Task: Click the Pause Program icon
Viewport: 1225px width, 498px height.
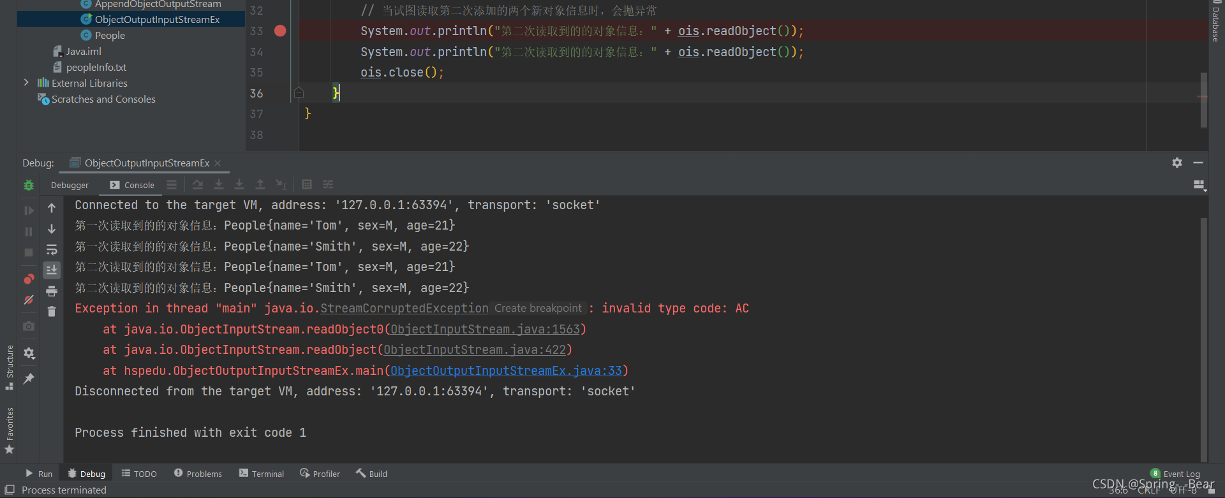Action: click(x=29, y=231)
